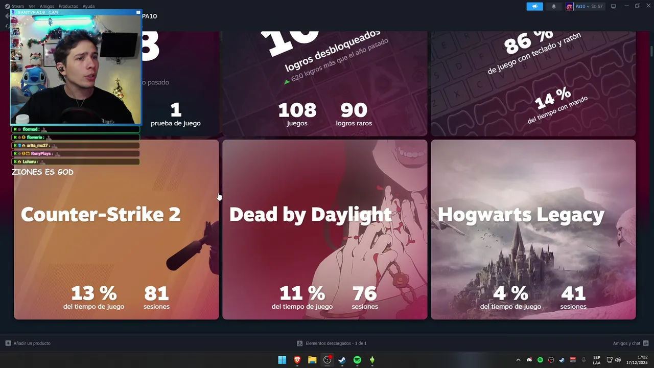Open Brave browser from the taskbar

[x=297, y=360]
